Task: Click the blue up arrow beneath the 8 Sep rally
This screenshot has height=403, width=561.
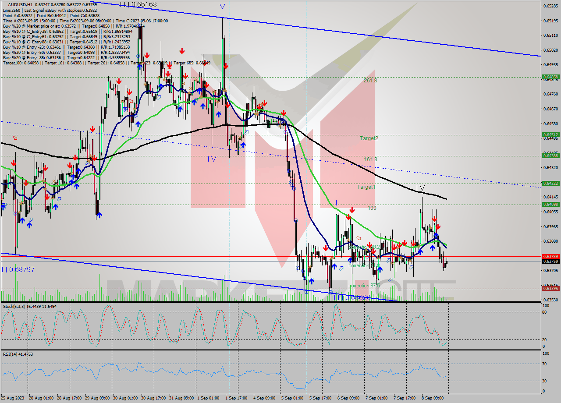Action: 433,247
